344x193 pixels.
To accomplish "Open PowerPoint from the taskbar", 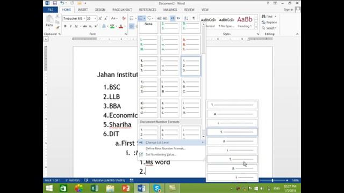I will [x=126, y=188].
